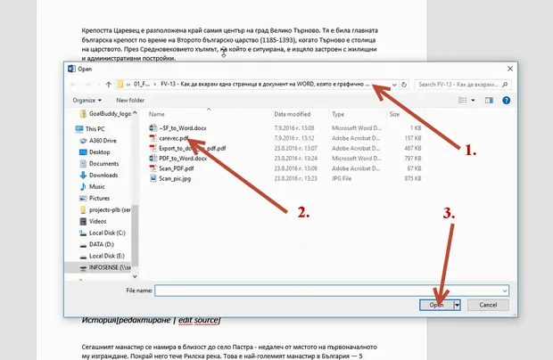
Task: Select the file named carevec.pdf
Action: [x=174, y=138]
